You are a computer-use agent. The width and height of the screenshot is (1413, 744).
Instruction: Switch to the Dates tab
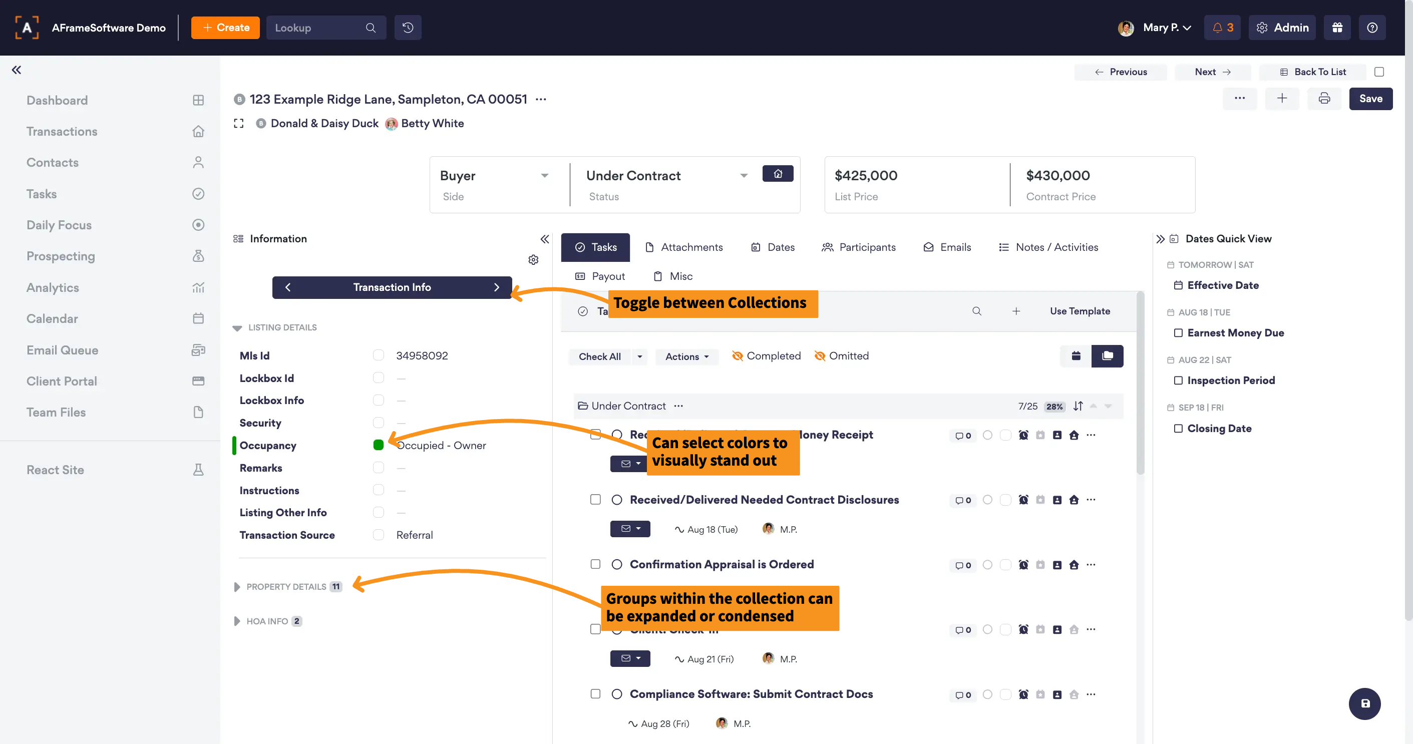coord(772,247)
